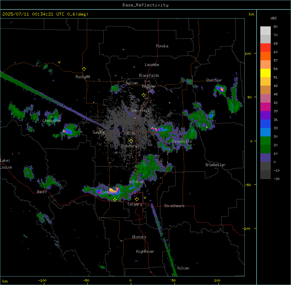The height and width of the screenshot is (285, 291).
Task: Select the slate 0-10 dBZ legend swatch
Action: (265, 158)
